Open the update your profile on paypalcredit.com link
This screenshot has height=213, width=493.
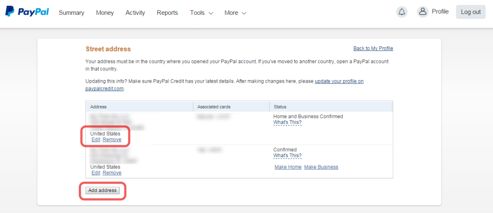225,85
